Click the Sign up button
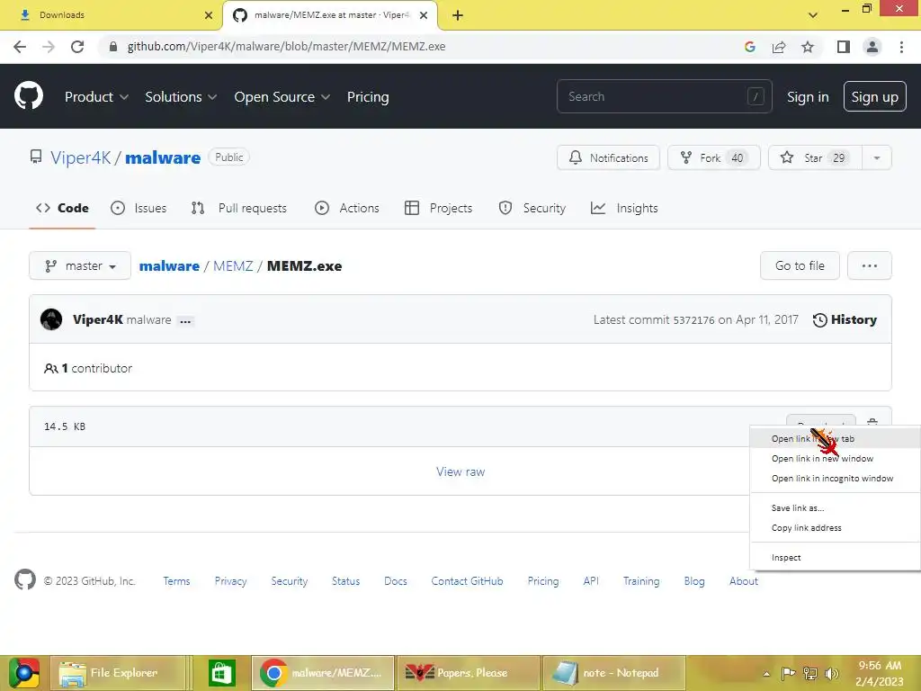The height and width of the screenshot is (691, 921). click(x=874, y=96)
